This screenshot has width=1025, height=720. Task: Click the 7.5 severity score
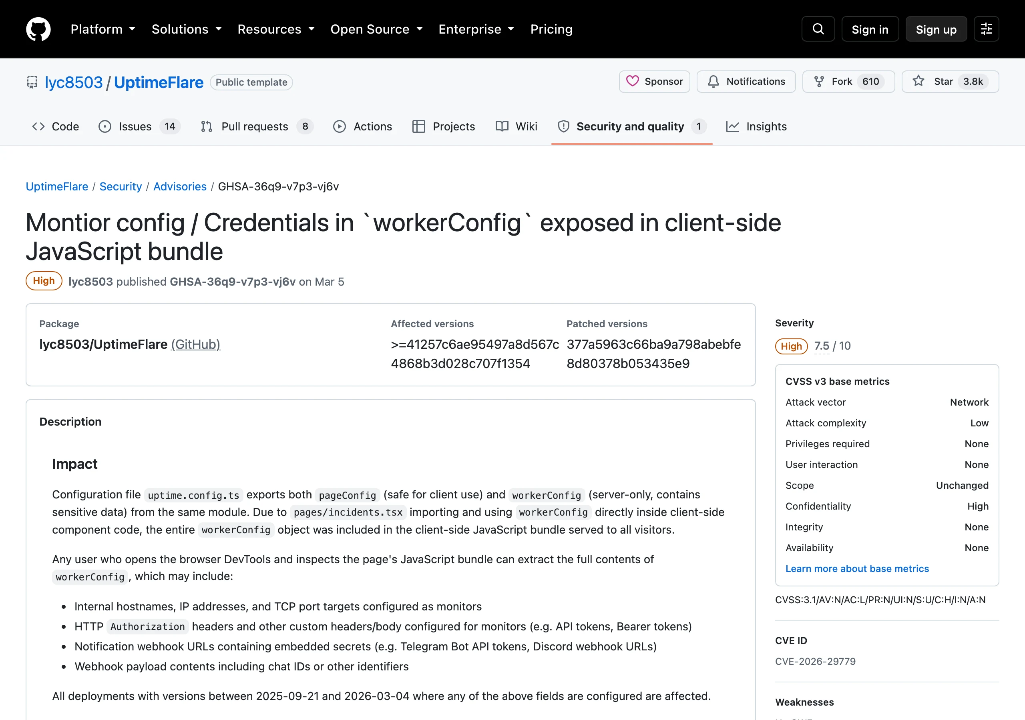click(822, 346)
